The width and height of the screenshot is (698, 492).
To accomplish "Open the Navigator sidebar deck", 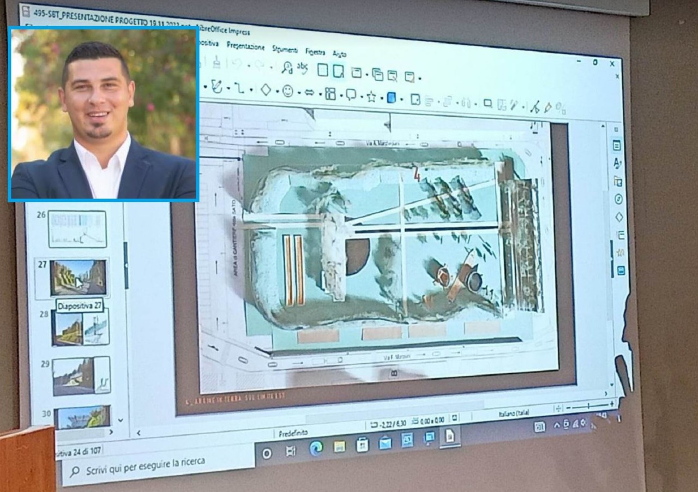I will click(x=618, y=199).
